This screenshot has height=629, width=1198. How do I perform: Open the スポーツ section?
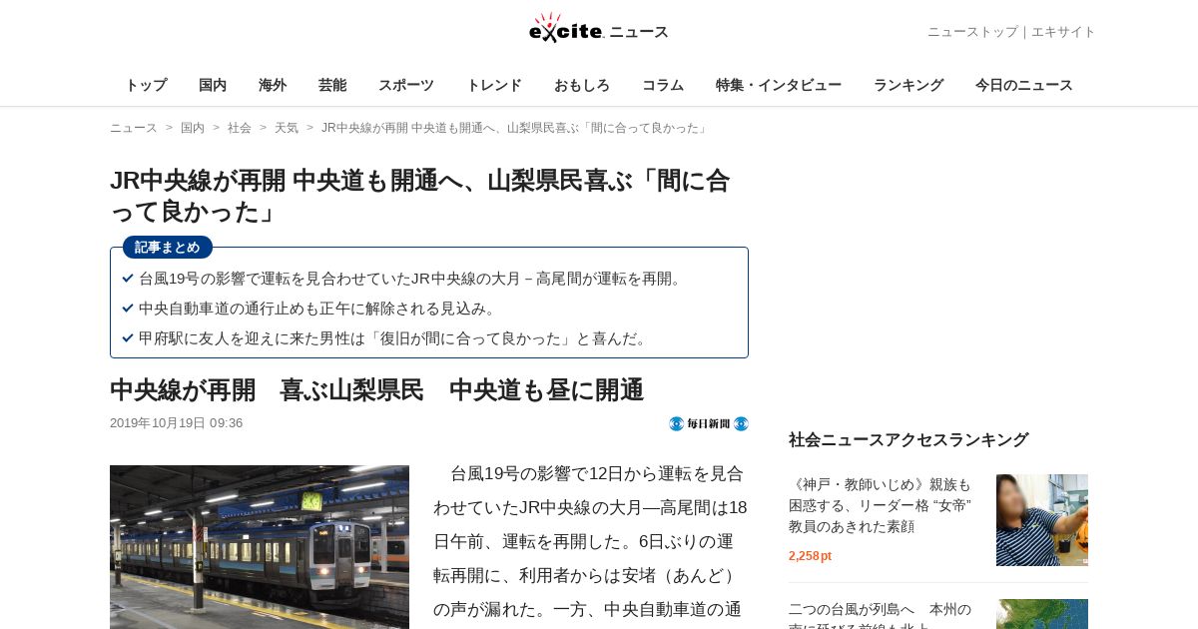(406, 85)
